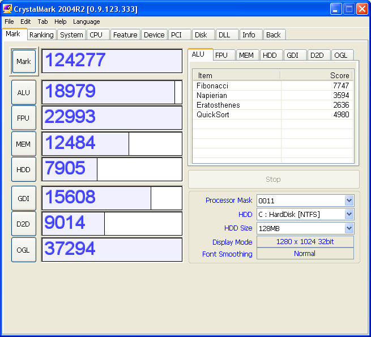Image resolution: width=371 pixels, height=337 pixels.
Task: Select the D2D results sub-tab
Action: pyautogui.click(x=318, y=55)
